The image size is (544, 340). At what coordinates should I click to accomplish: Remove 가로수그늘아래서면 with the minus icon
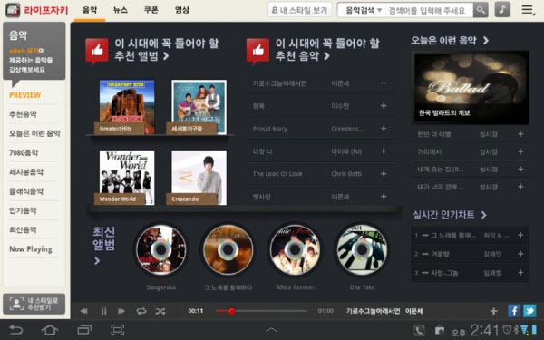(384, 83)
